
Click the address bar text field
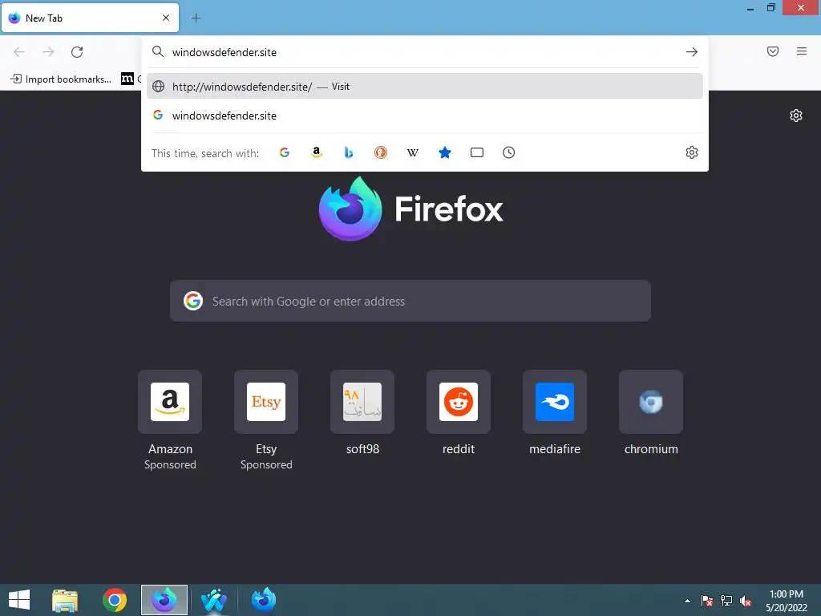point(425,52)
